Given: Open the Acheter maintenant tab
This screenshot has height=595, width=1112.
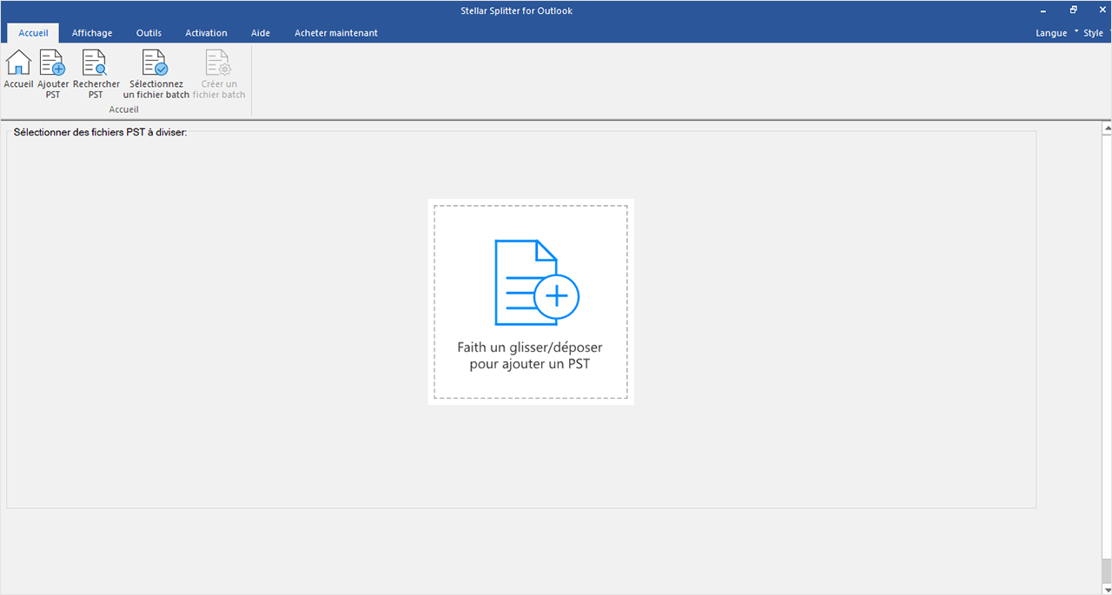Looking at the screenshot, I should click(x=336, y=33).
